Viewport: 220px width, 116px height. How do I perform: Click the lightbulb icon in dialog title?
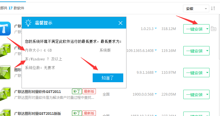[28, 23]
